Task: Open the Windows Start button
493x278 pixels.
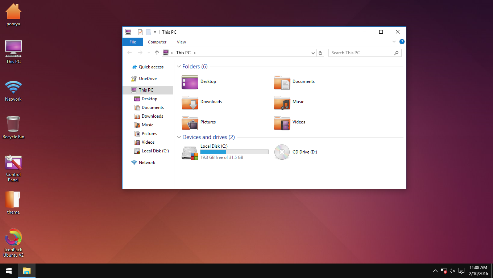Action: coord(9,271)
